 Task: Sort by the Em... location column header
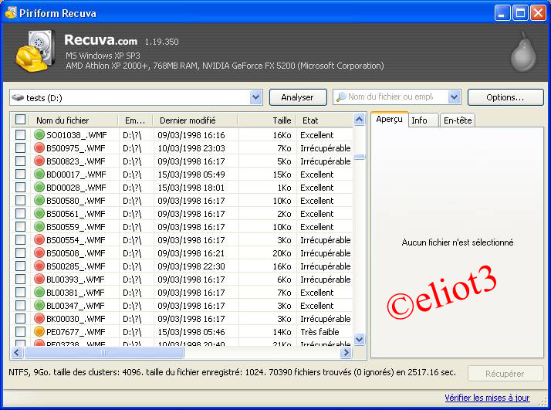tap(136, 120)
